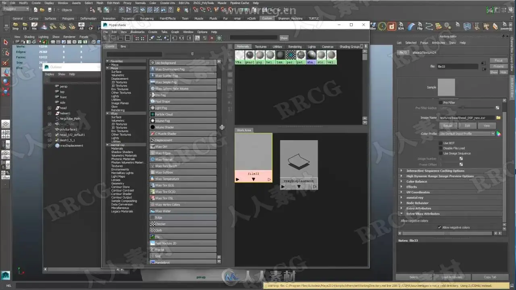This screenshot has width=516, height=290.
Task: Click the Focus button in Attribute Editor
Action: point(499,61)
